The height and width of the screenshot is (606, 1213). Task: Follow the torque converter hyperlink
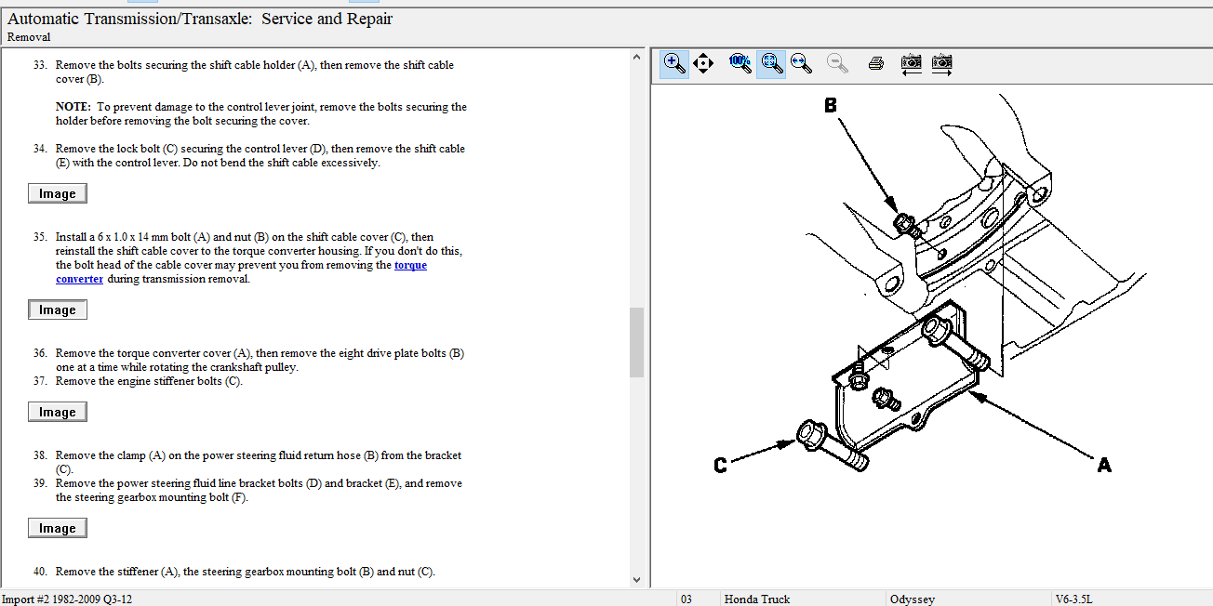coord(410,265)
